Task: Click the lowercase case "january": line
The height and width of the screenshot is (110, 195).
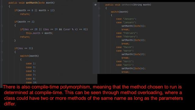Action: (126, 22)
